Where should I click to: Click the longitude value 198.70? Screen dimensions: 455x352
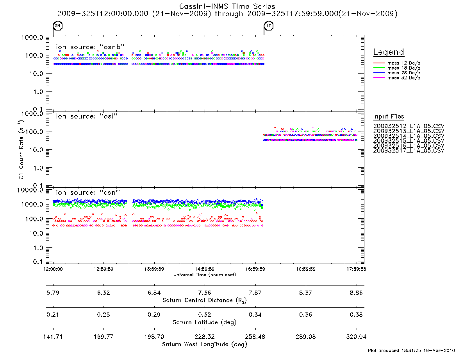pos(154,337)
